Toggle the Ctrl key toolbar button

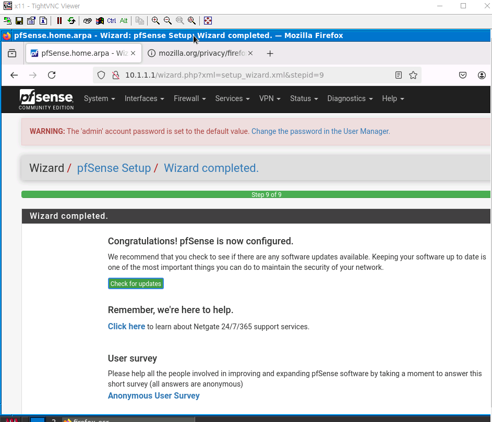tap(111, 21)
